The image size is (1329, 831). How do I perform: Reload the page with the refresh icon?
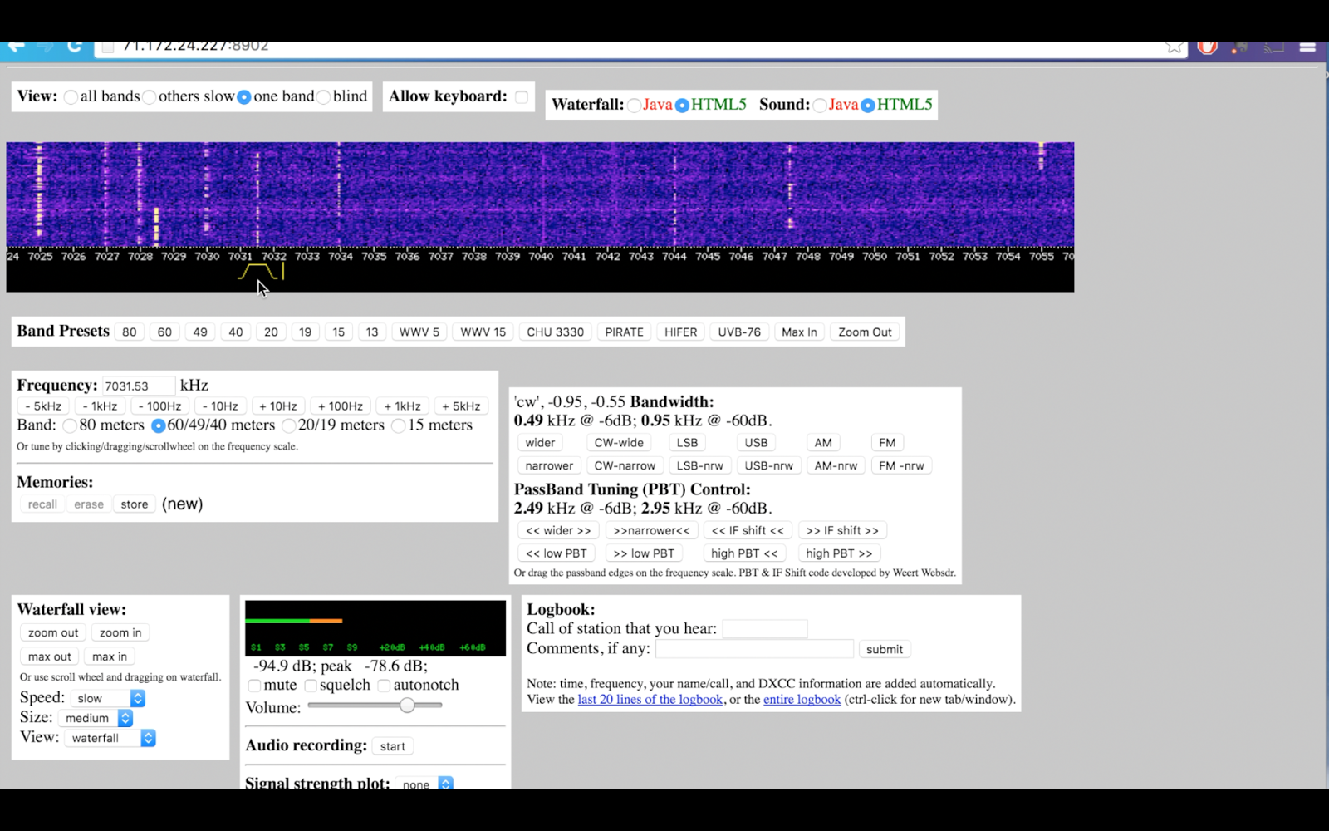[75, 47]
